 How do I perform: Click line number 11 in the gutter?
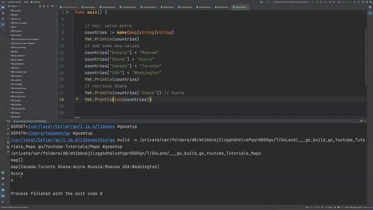click(x=61, y=52)
